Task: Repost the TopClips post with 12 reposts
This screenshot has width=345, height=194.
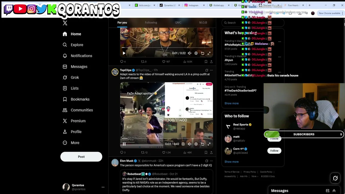Action: tap(144, 153)
